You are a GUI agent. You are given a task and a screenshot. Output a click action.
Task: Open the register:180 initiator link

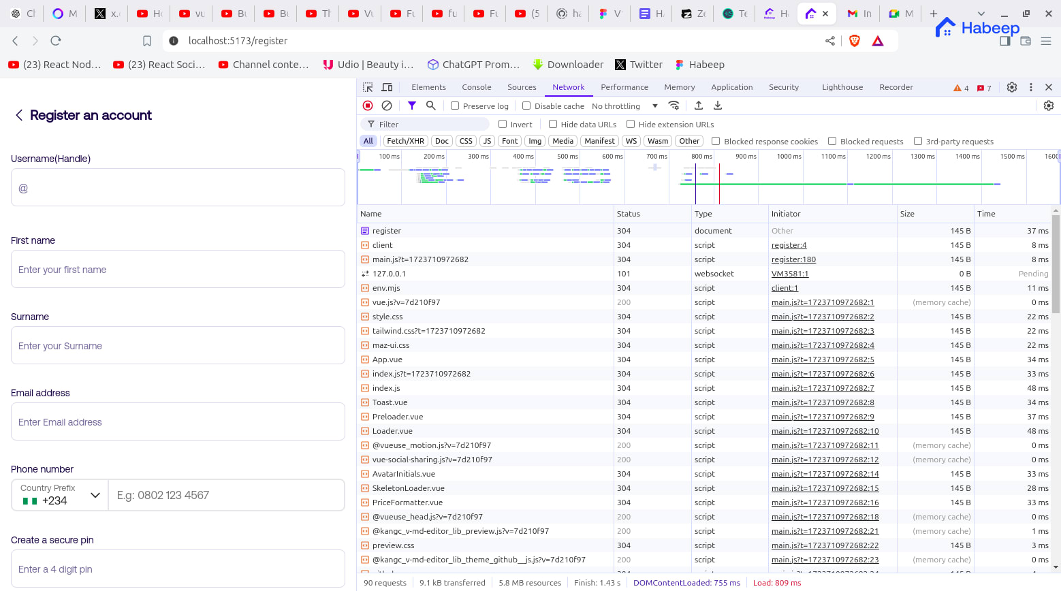point(793,259)
